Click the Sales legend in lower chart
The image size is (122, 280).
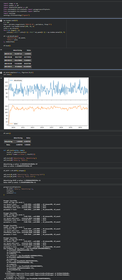14,124
